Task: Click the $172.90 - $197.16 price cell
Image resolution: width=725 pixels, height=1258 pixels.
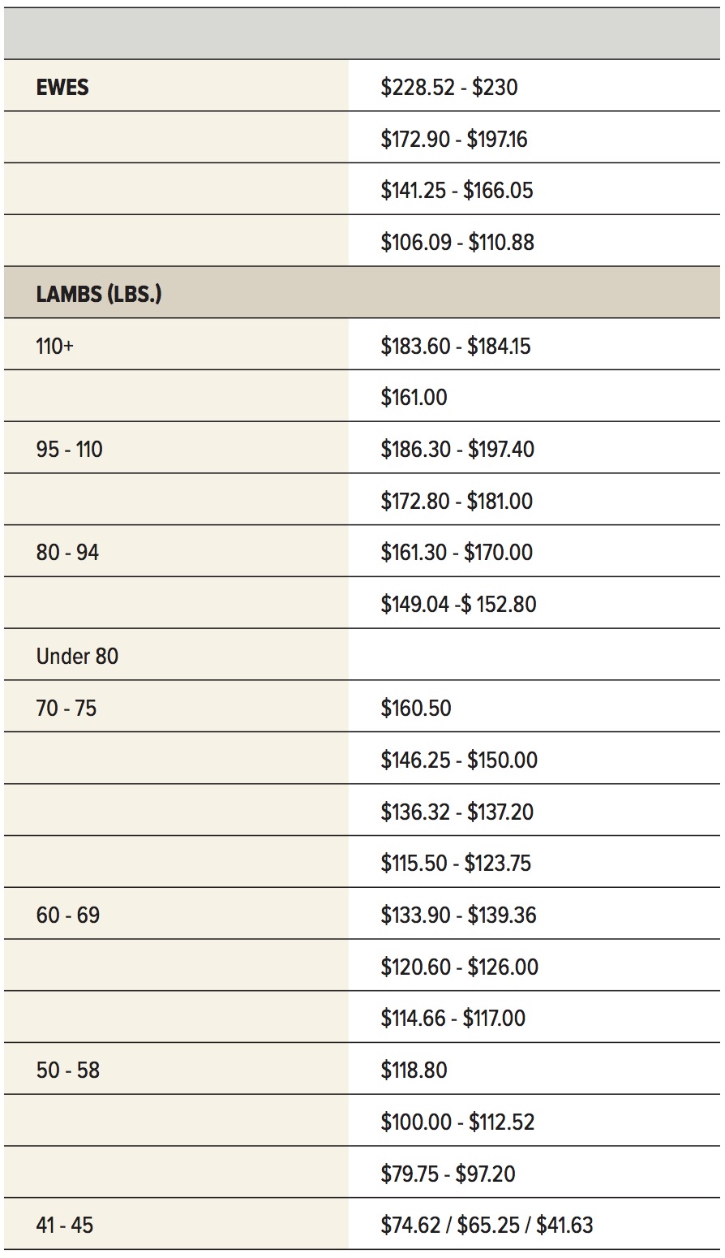Action: tap(454, 140)
